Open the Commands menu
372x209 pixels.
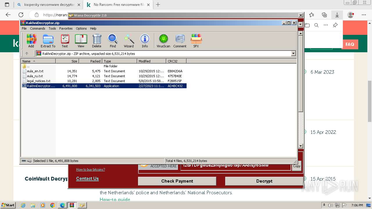pyautogui.click(x=37, y=28)
